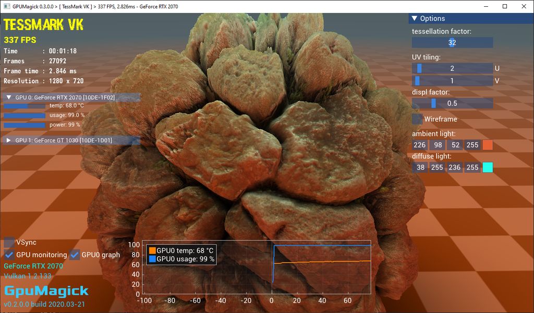Expand GPU 1 GeForce GT 1030 section

click(x=9, y=140)
